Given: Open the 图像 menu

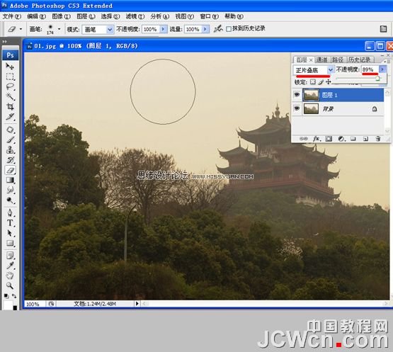Looking at the screenshot, I should (x=61, y=16).
